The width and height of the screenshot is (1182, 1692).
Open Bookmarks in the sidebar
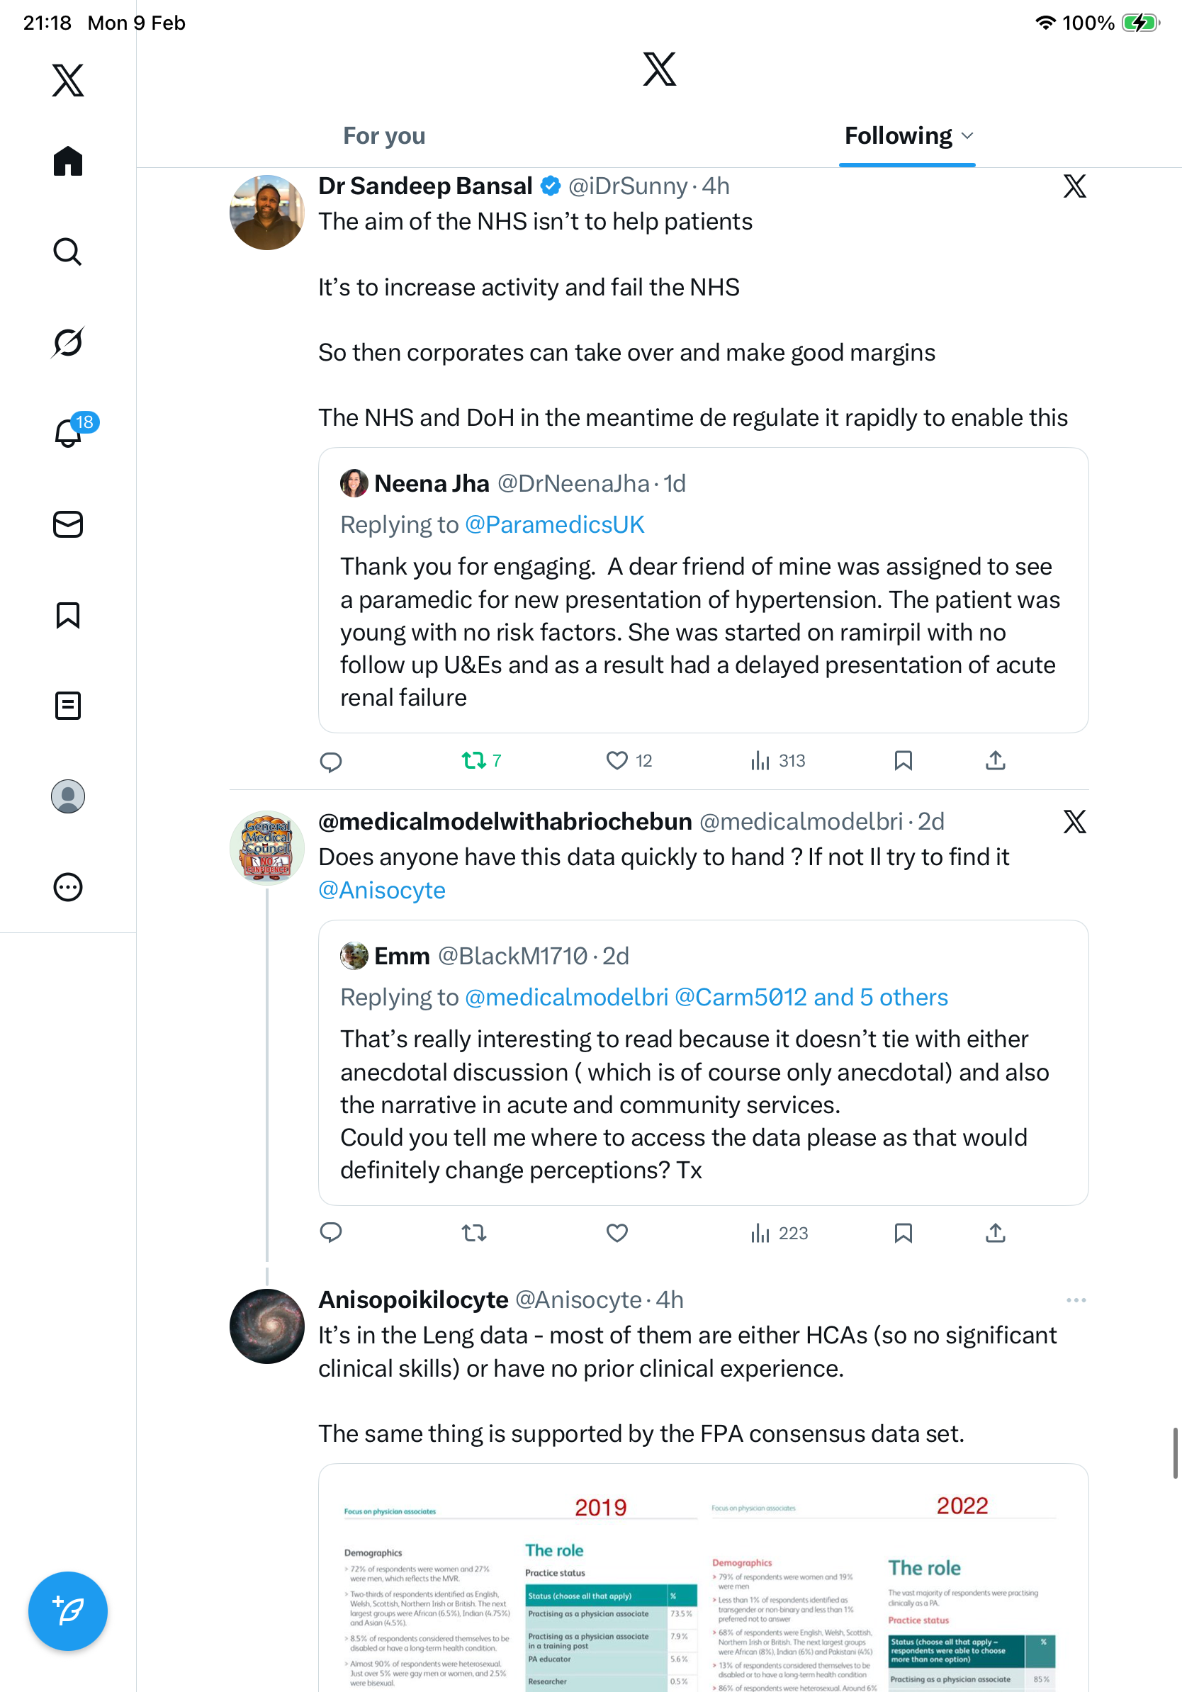coord(67,614)
